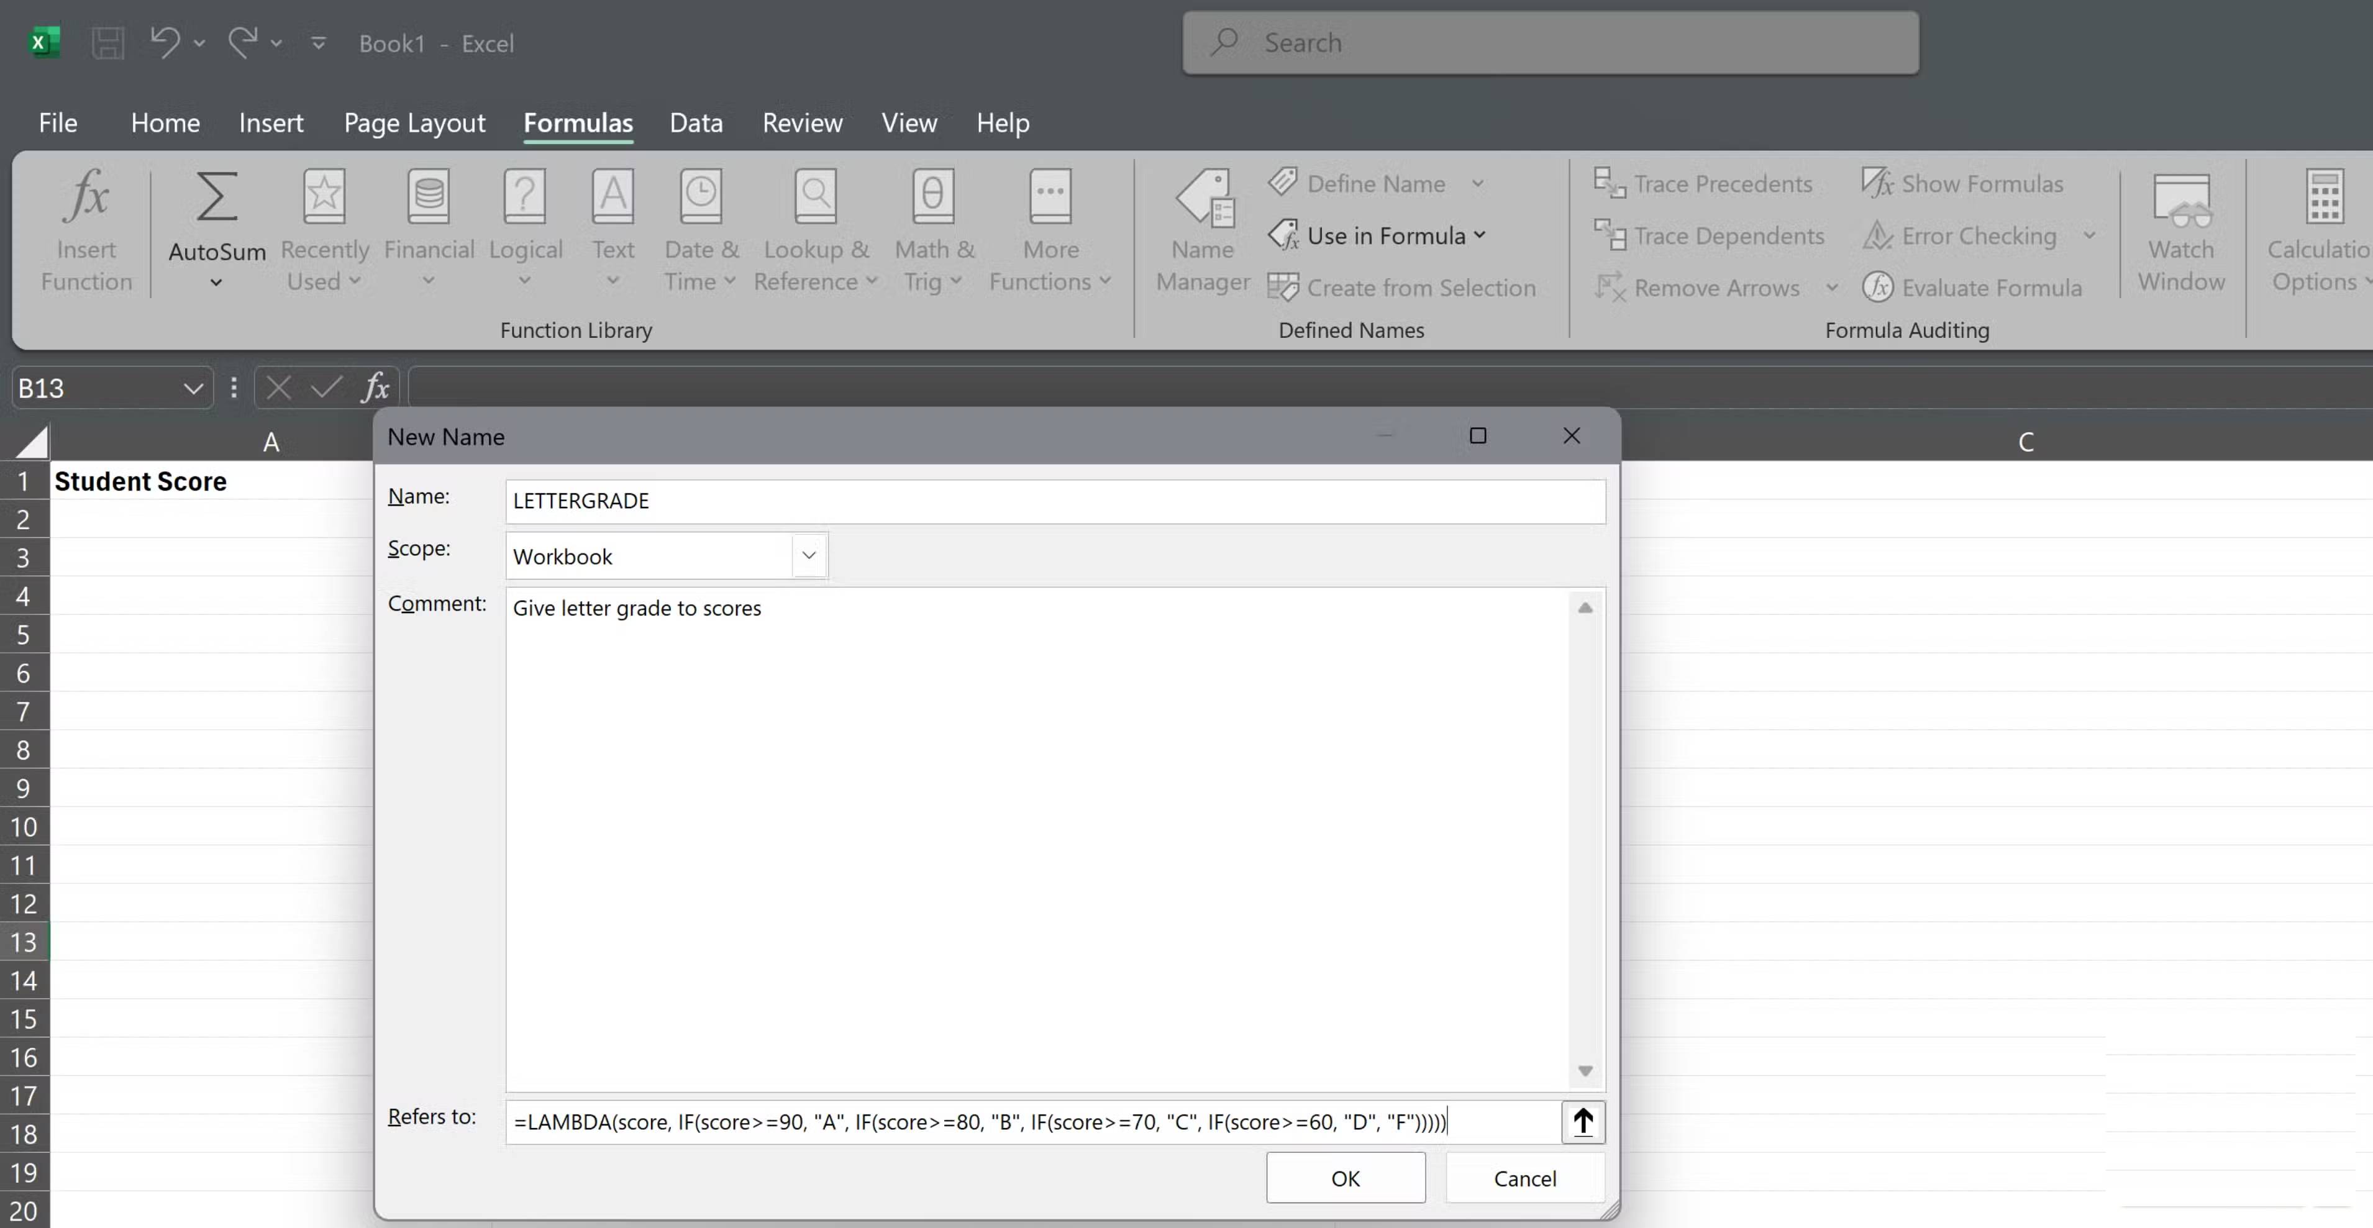Viewport: 2373px width, 1228px height.
Task: Click the OK button
Action: [x=1345, y=1177]
